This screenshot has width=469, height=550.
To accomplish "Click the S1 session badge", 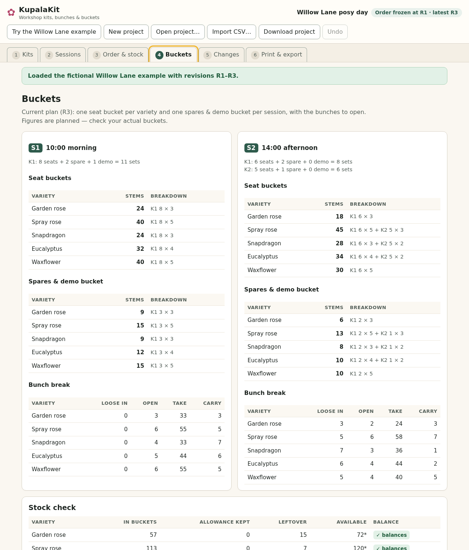I will pyautogui.click(x=36, y=148).
